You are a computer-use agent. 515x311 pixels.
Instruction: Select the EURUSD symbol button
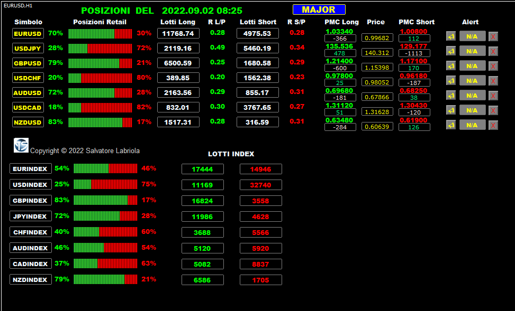click(x=28, y=33)
